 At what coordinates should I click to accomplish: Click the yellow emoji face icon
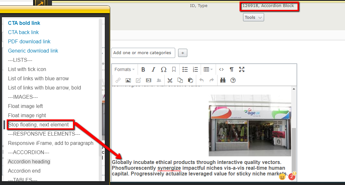[x=282, y=177]
